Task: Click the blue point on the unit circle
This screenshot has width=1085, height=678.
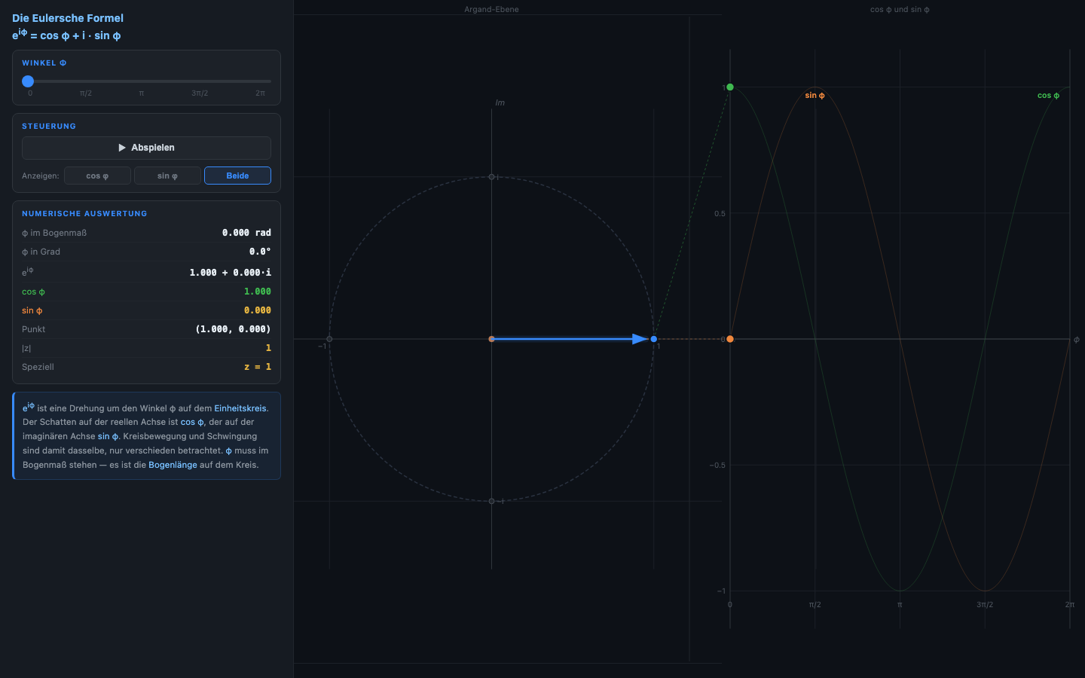Action: pyautogui.click(x=653, y=339)
